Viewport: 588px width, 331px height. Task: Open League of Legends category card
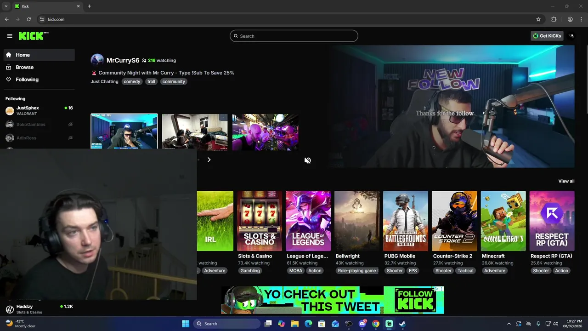click(308, 221)
